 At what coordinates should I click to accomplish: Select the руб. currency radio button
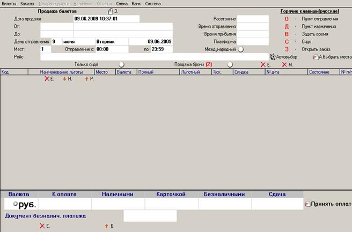pos(15,204)
